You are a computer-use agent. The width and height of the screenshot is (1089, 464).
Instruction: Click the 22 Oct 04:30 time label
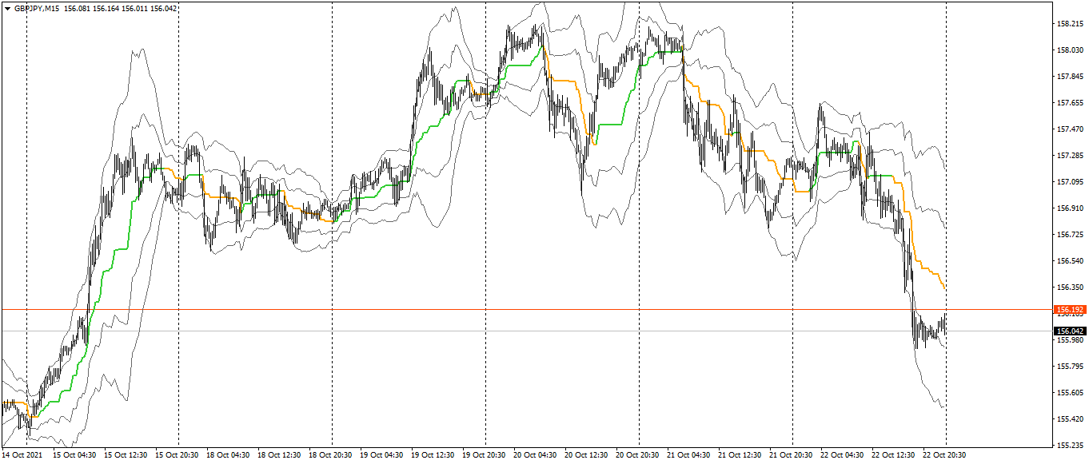point(843,455)
